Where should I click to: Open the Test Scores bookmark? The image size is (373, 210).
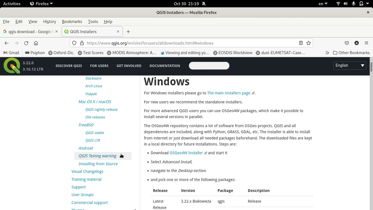click(x=91, y=53)
